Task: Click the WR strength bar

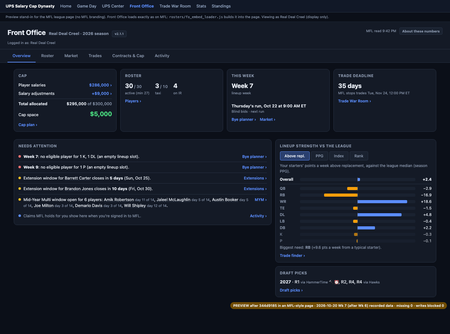Action: click(382, 202)
